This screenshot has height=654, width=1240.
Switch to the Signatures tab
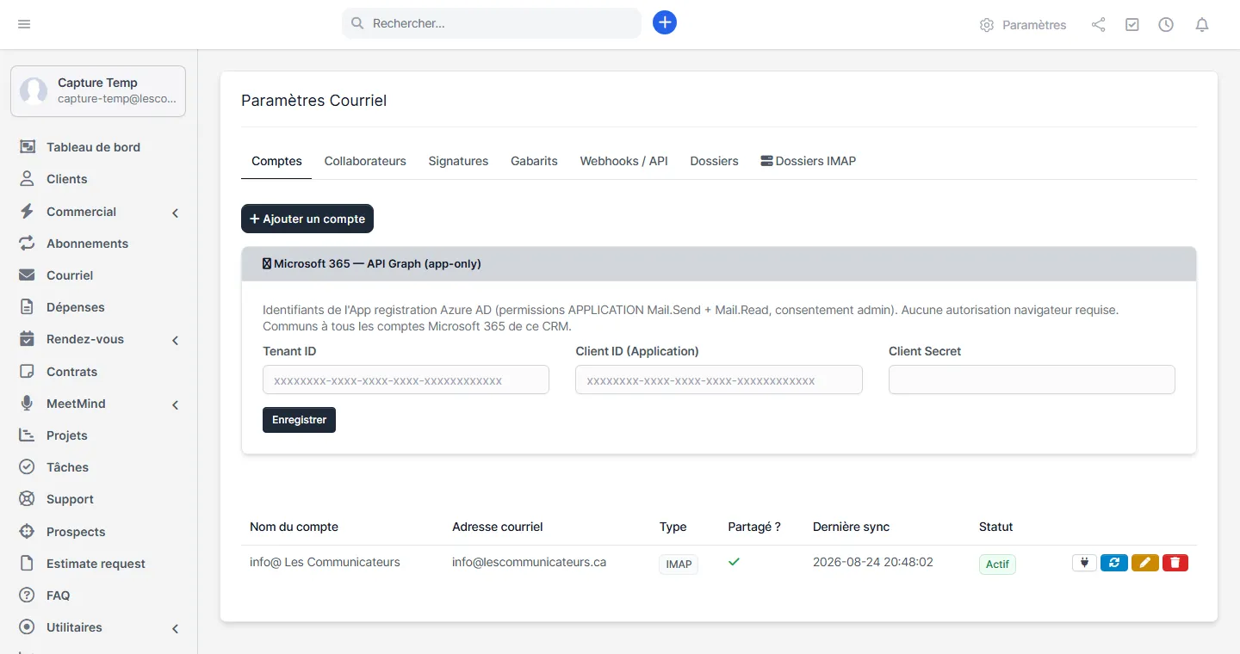coord(458,161)
